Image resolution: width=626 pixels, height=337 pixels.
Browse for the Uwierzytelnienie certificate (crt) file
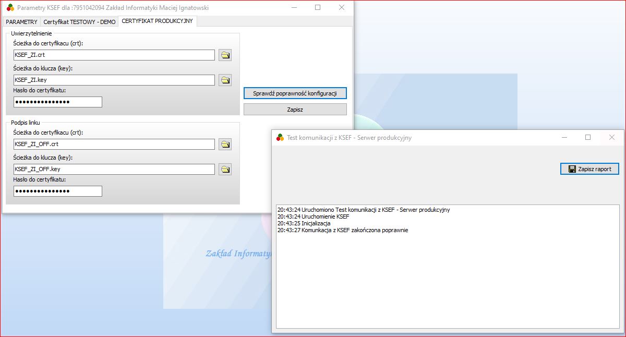click(x=225, y=55)
